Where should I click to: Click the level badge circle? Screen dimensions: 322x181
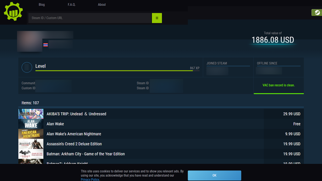tap(27, 67)
